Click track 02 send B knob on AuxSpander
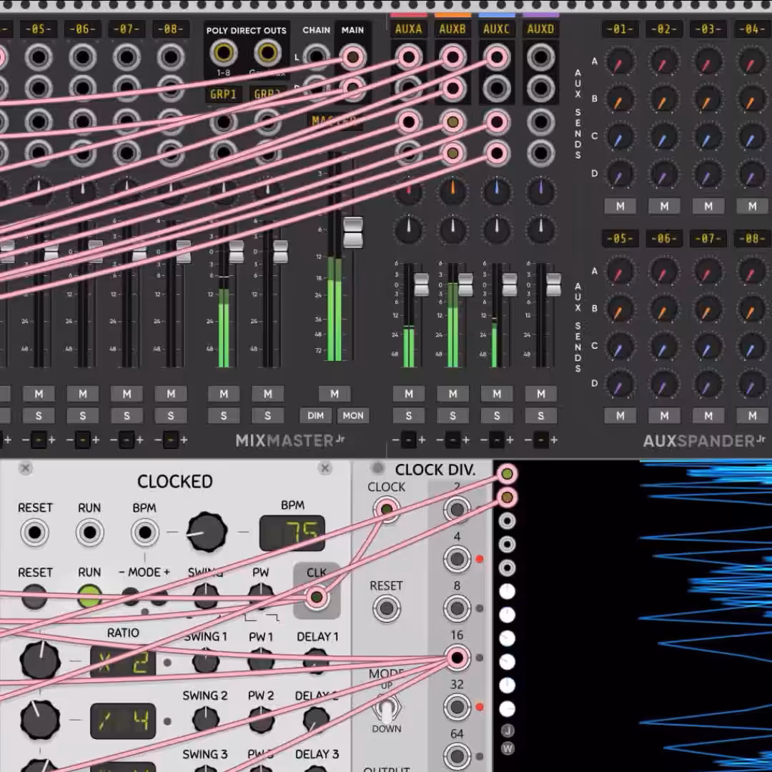 (x=664, y=100)
